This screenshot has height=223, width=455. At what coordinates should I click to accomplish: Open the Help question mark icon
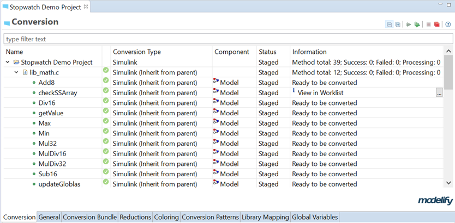coord(448,24)
